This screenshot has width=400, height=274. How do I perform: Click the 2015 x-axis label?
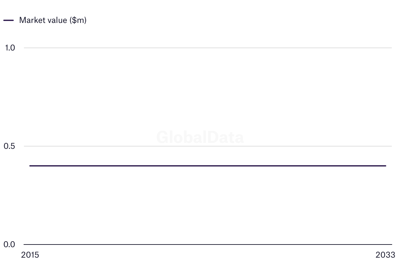30,255
